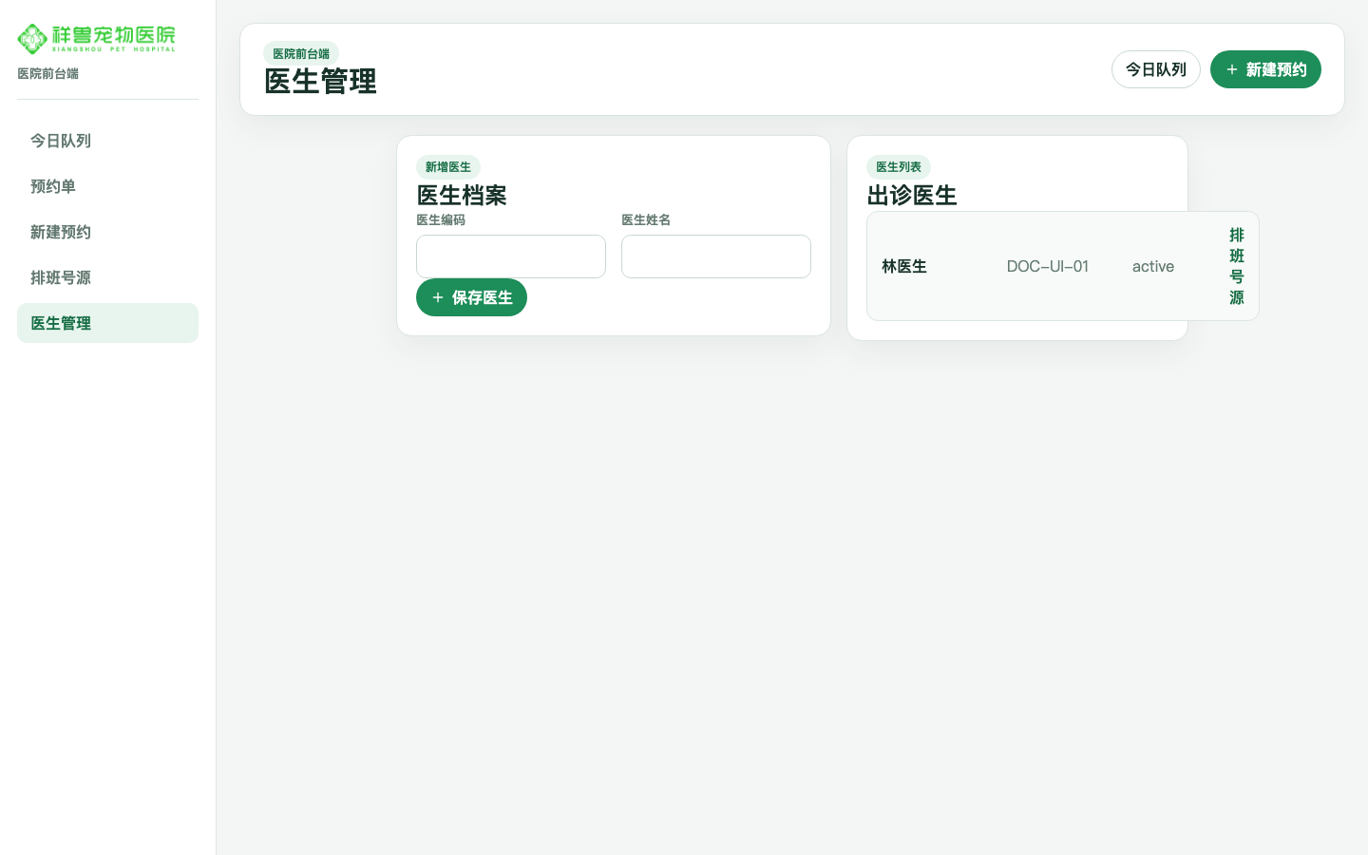Focus the 医生编码 input field
This screenshot has height=855, width=1368.
511,256
